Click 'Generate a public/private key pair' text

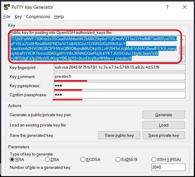40,115
